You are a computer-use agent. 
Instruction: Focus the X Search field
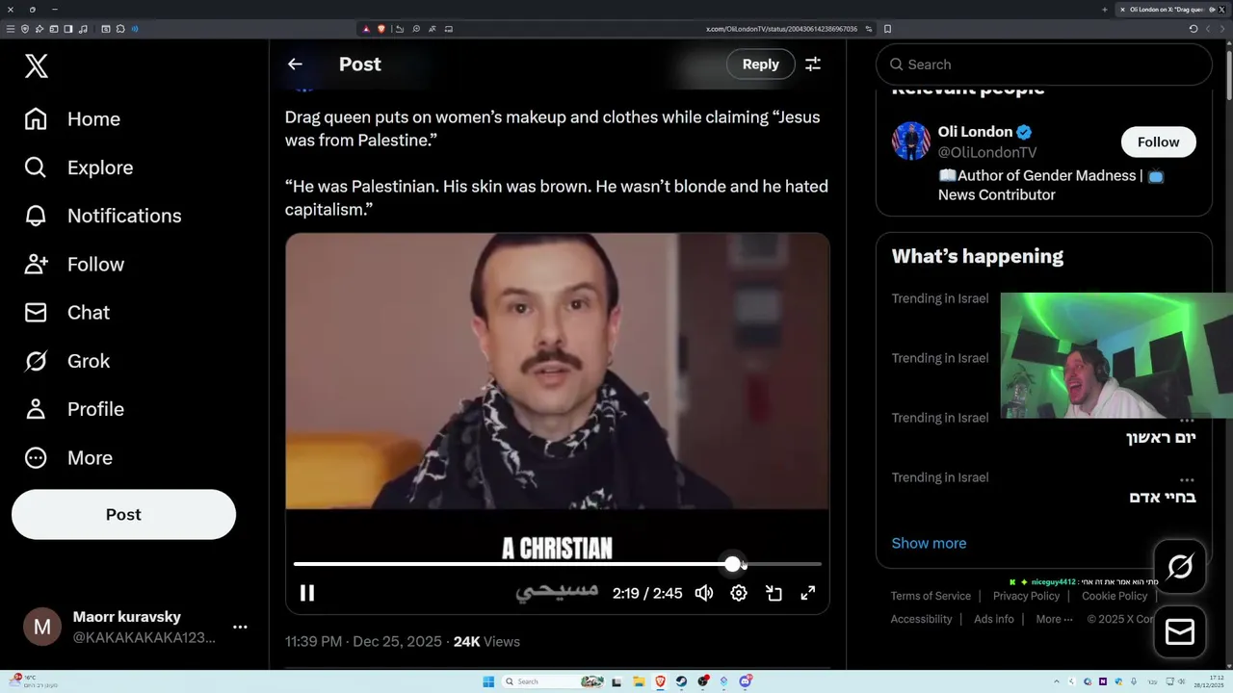click(1044, 64)
